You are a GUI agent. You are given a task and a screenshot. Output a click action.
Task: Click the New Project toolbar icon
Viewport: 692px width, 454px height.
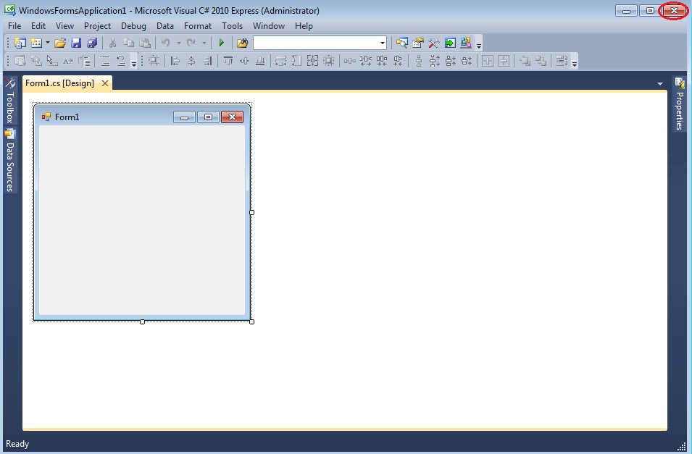20,43
